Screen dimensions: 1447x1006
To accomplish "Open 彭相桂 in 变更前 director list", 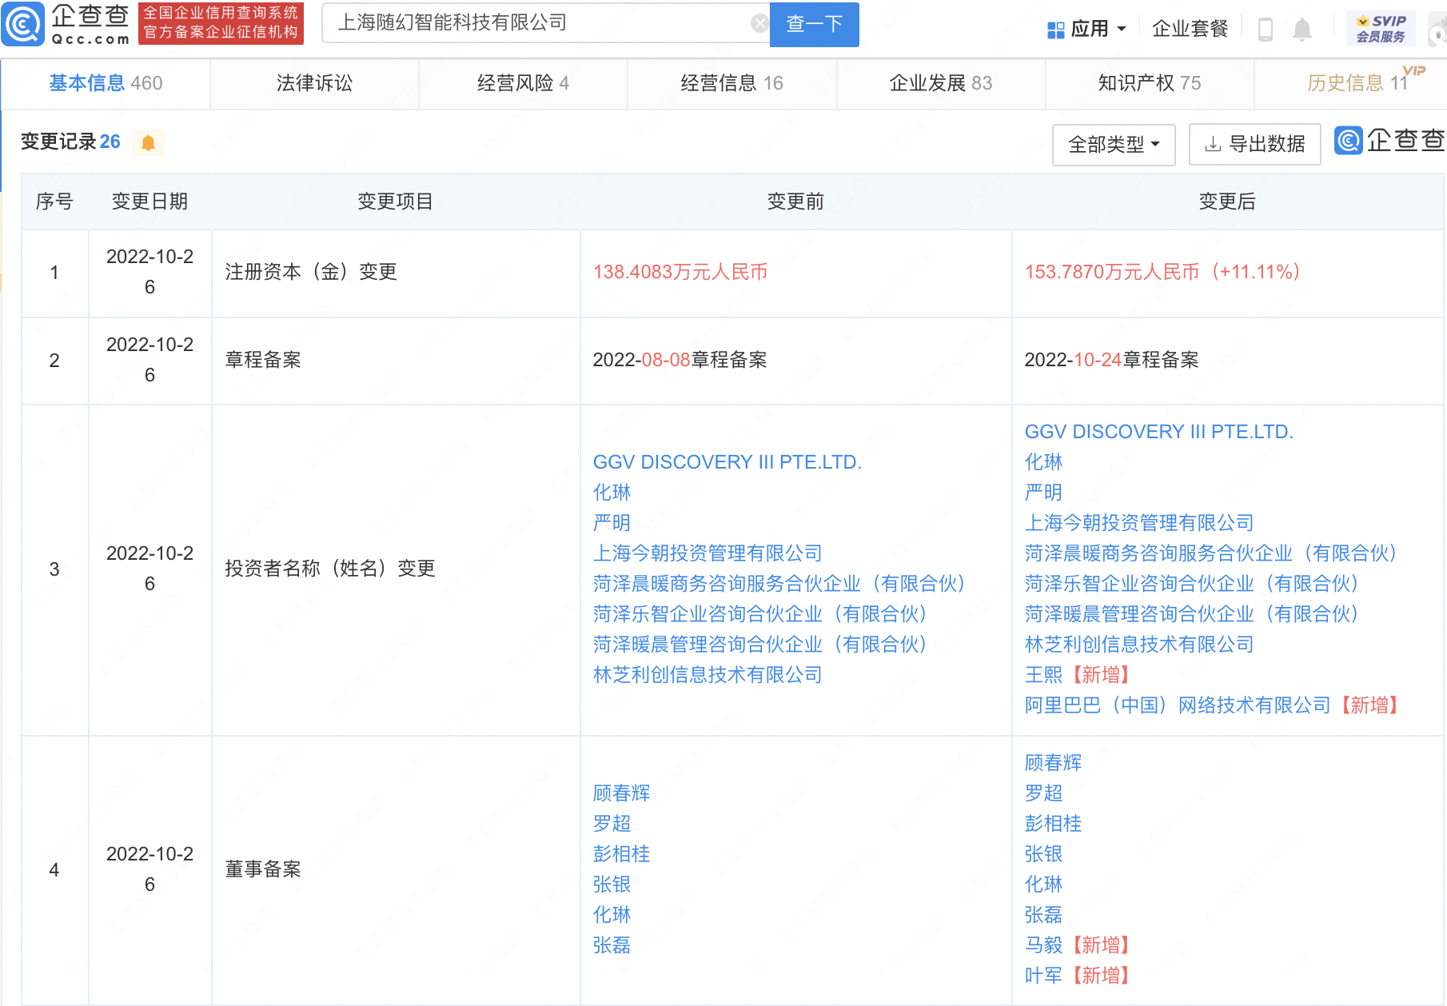I will (x=621, y=854).
